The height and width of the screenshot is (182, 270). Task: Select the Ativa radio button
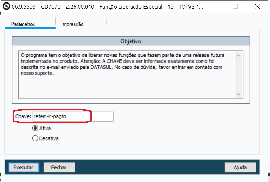coord(35,128)
